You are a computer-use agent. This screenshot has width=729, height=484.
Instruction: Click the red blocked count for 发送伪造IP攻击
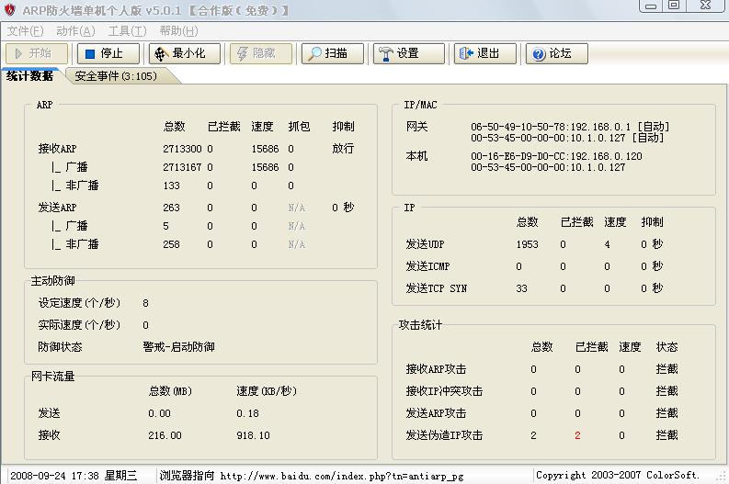577,435
